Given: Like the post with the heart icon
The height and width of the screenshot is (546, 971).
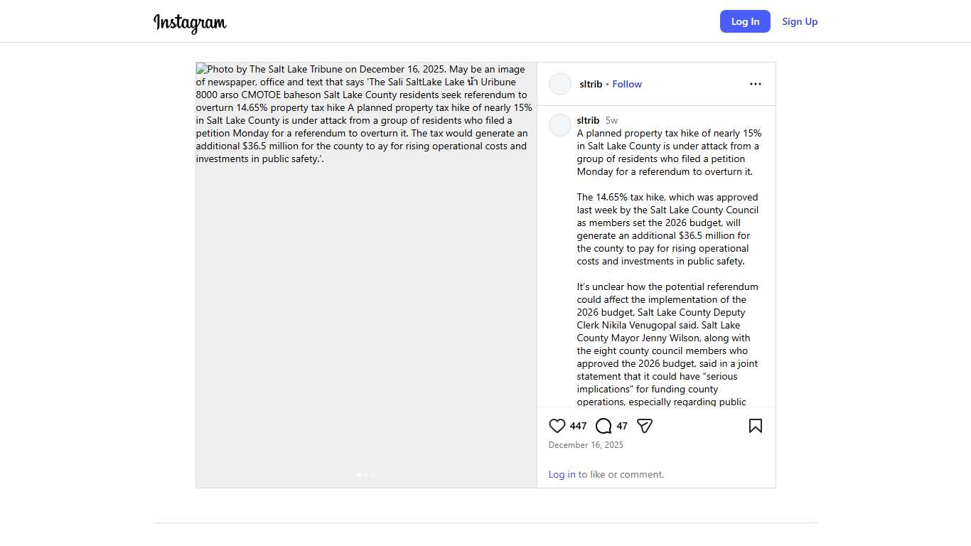Looking at the screenshot, I should click(557, 426).
